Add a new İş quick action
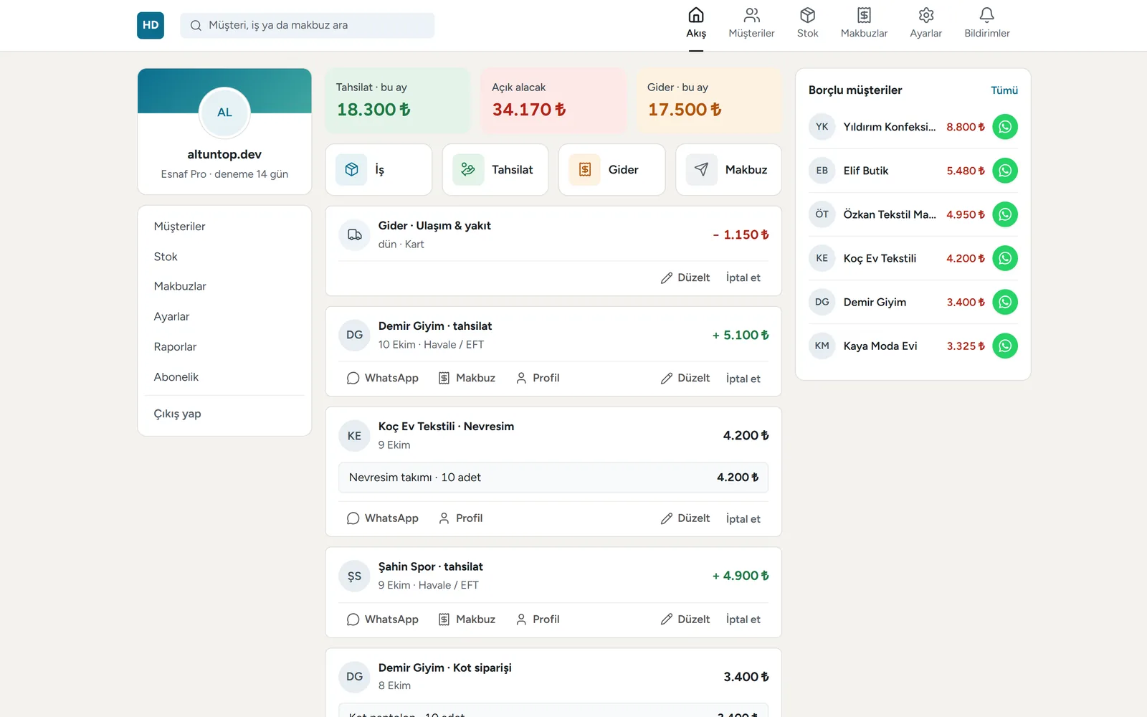 [379, 170]
